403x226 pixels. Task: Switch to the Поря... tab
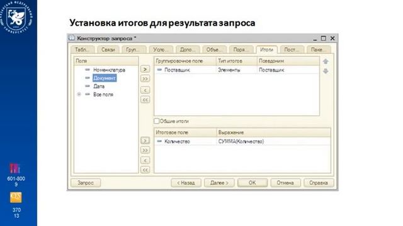tap(241, 50)
